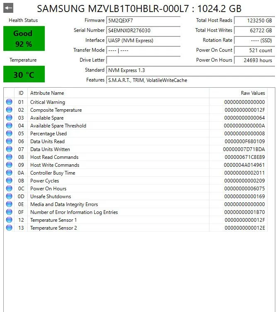Select the Percentage Used attribute name

(x=49, y=134)
